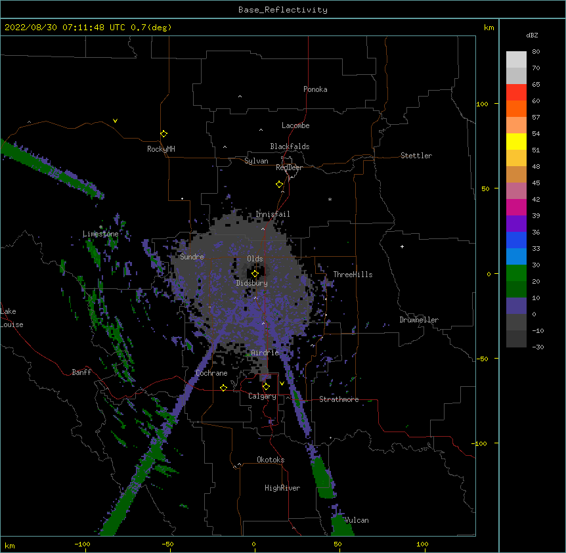The height and width of the screenshot is (553, 566).
Task: Click the Blackfalds city label
Action: [x=290, y=146]
